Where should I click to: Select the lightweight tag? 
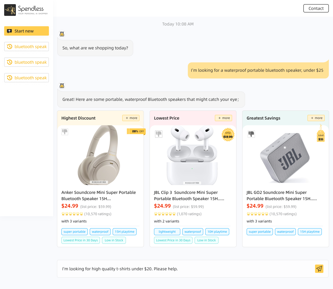pos(167,232)
